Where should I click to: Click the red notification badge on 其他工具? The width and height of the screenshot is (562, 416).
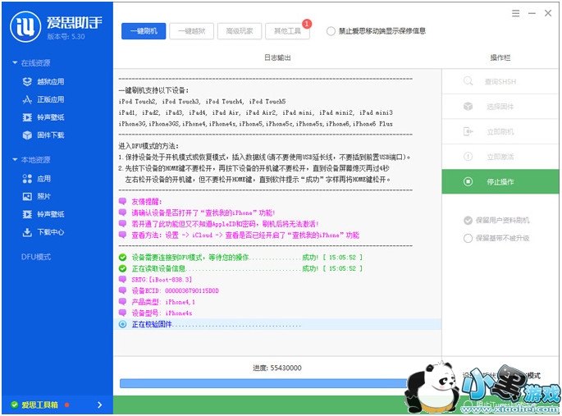tap(307, 24)
